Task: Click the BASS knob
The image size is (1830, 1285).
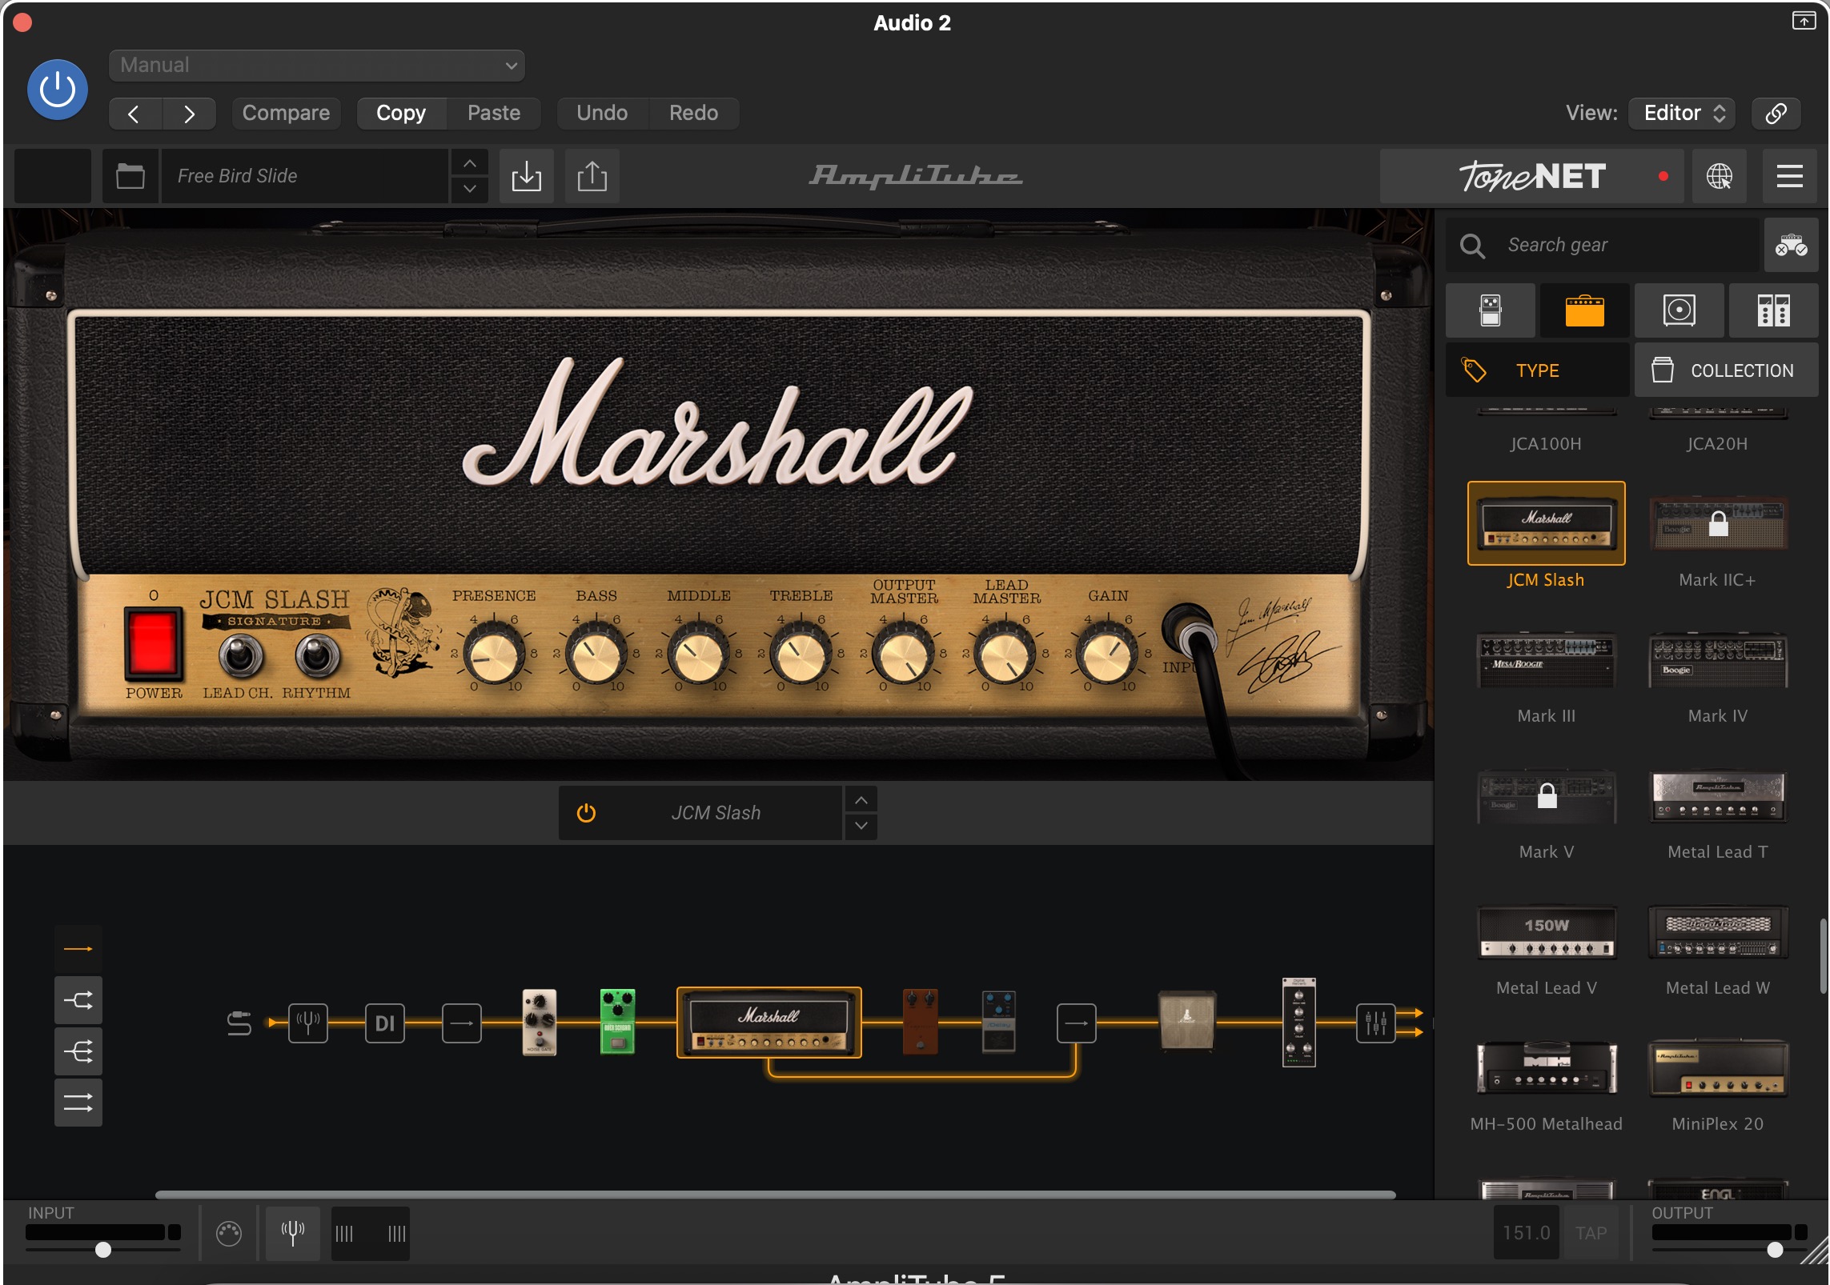Action: coord(596,655)
